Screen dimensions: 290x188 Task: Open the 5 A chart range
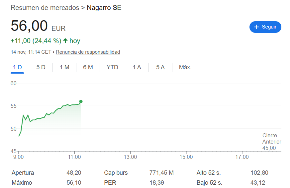pos(160,67)
